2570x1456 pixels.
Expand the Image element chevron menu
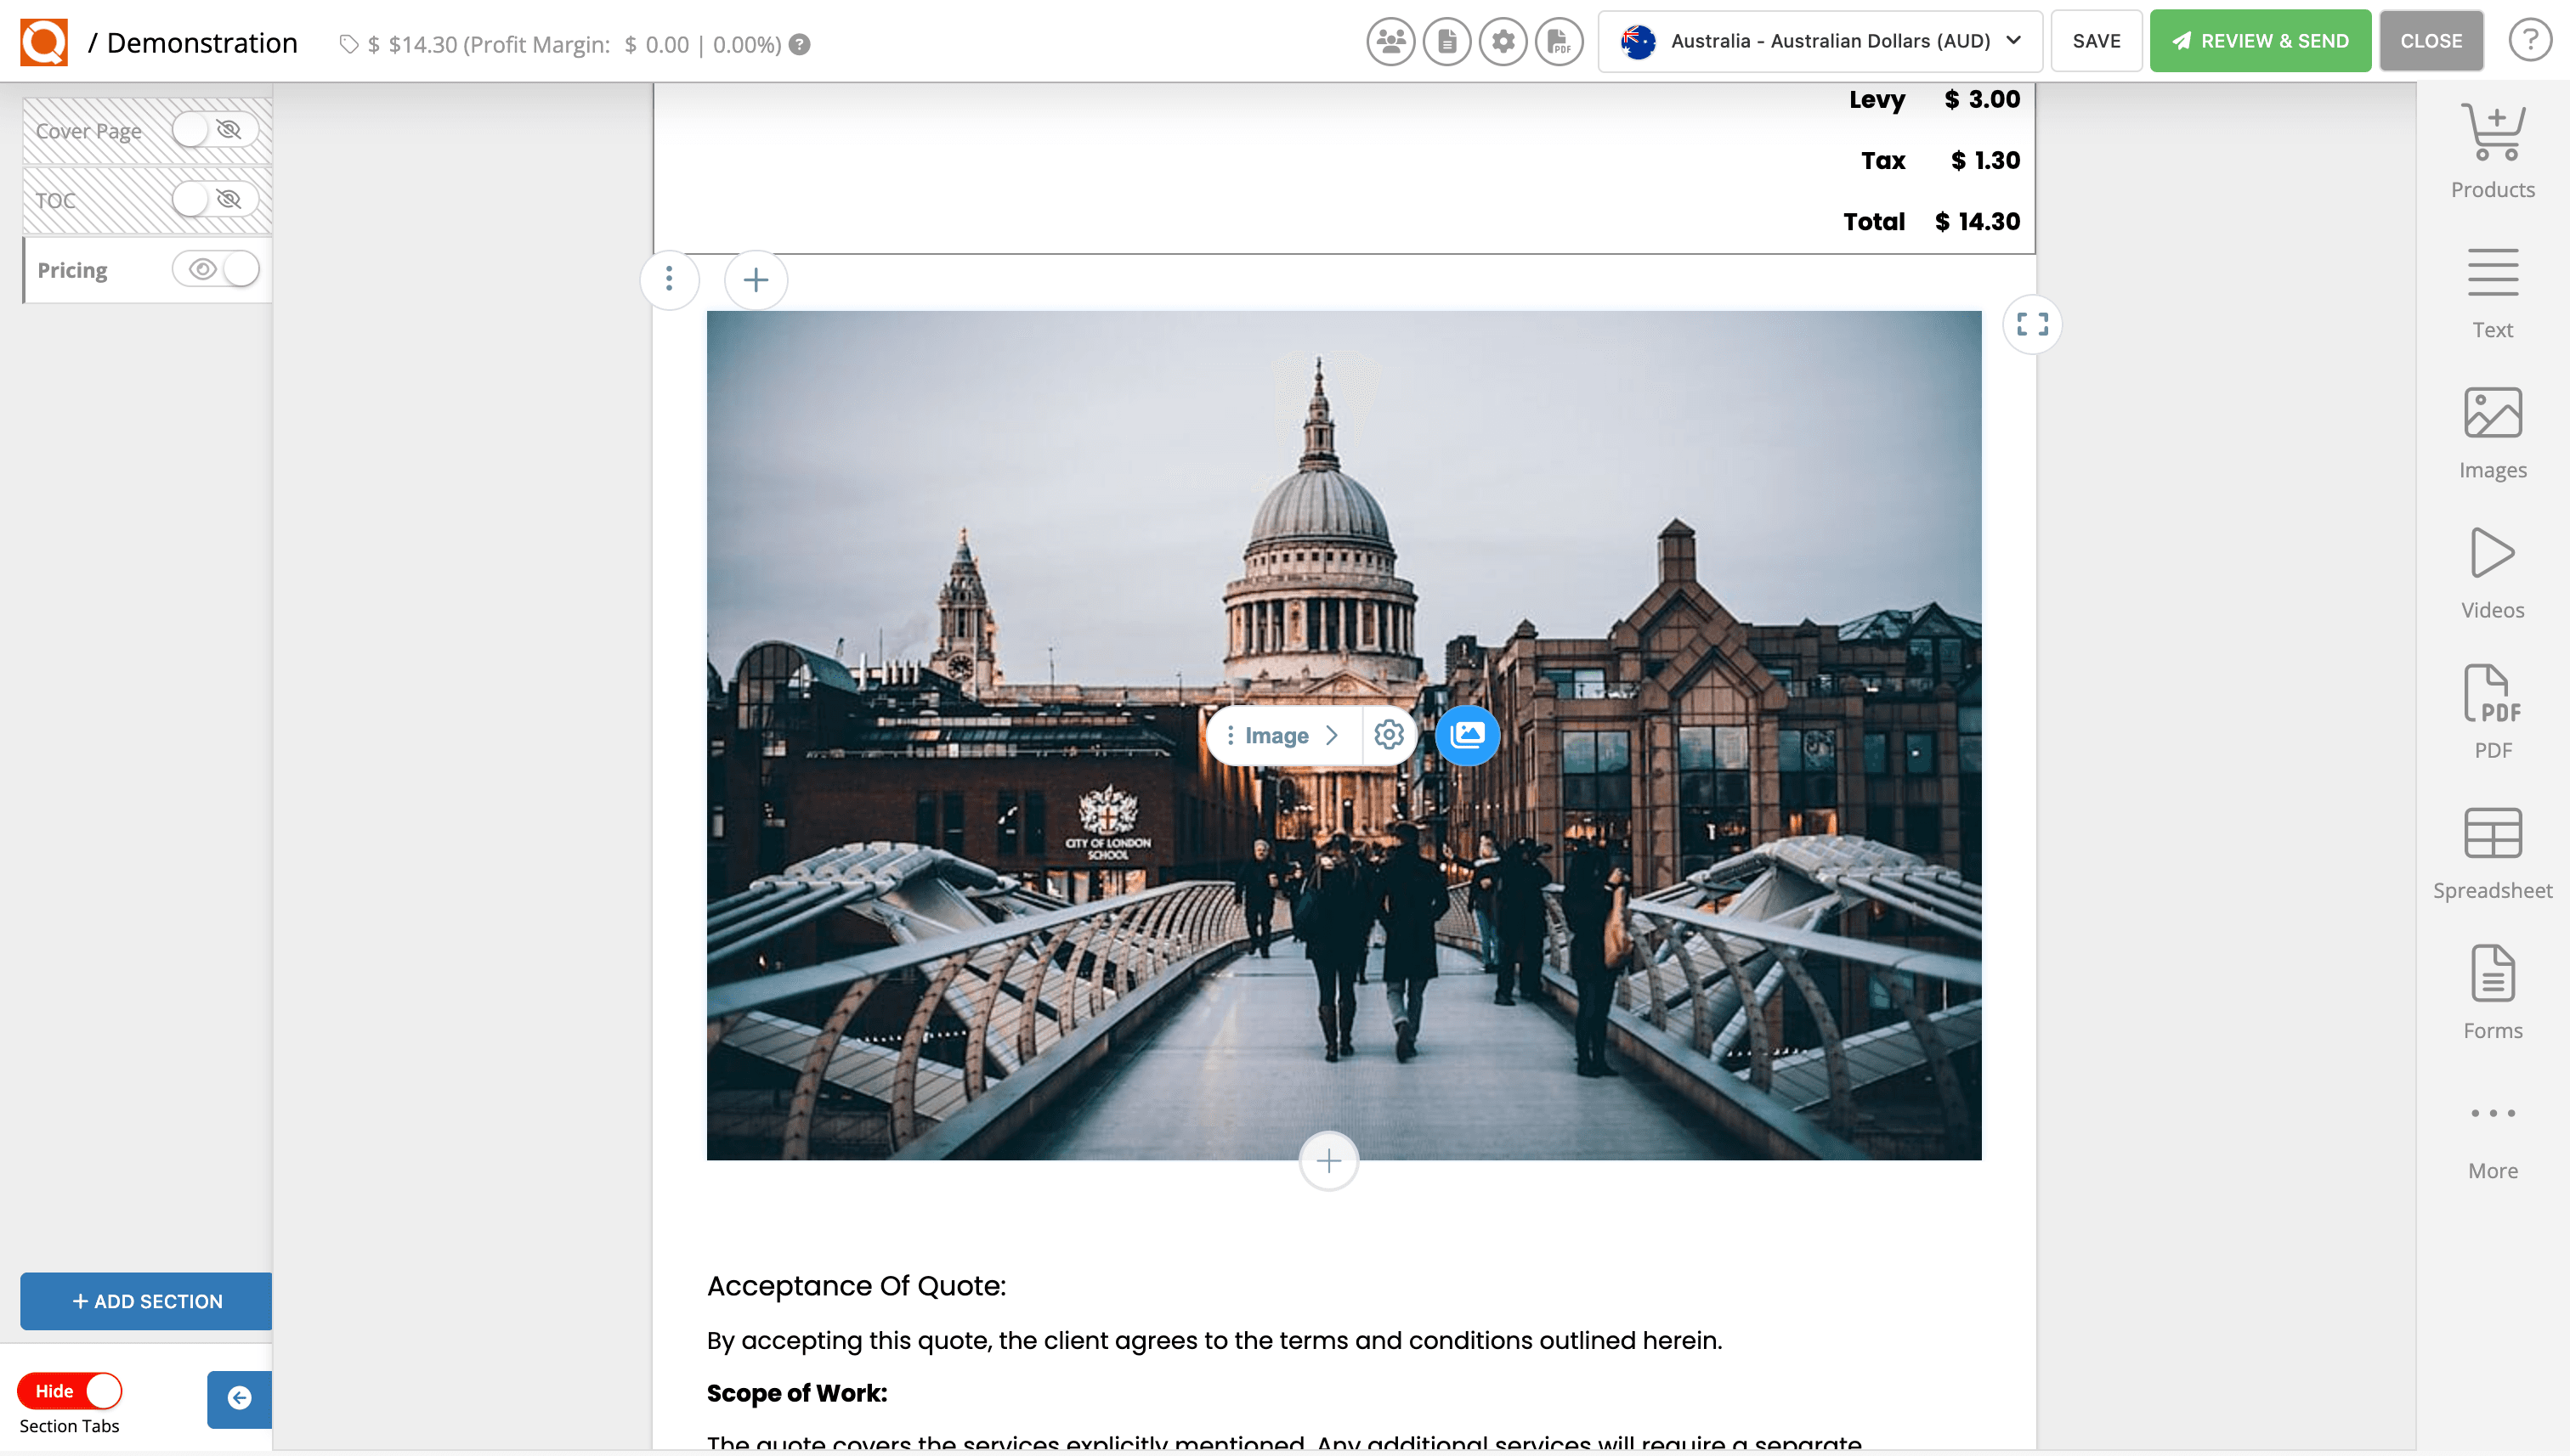(1332, 735)
